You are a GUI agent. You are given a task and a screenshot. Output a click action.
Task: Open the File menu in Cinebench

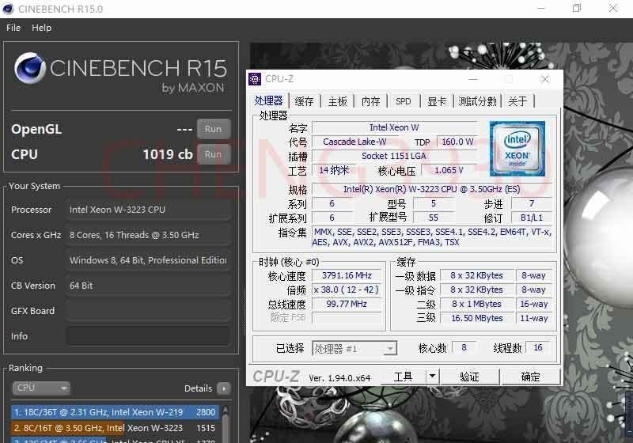coord(13,28)
